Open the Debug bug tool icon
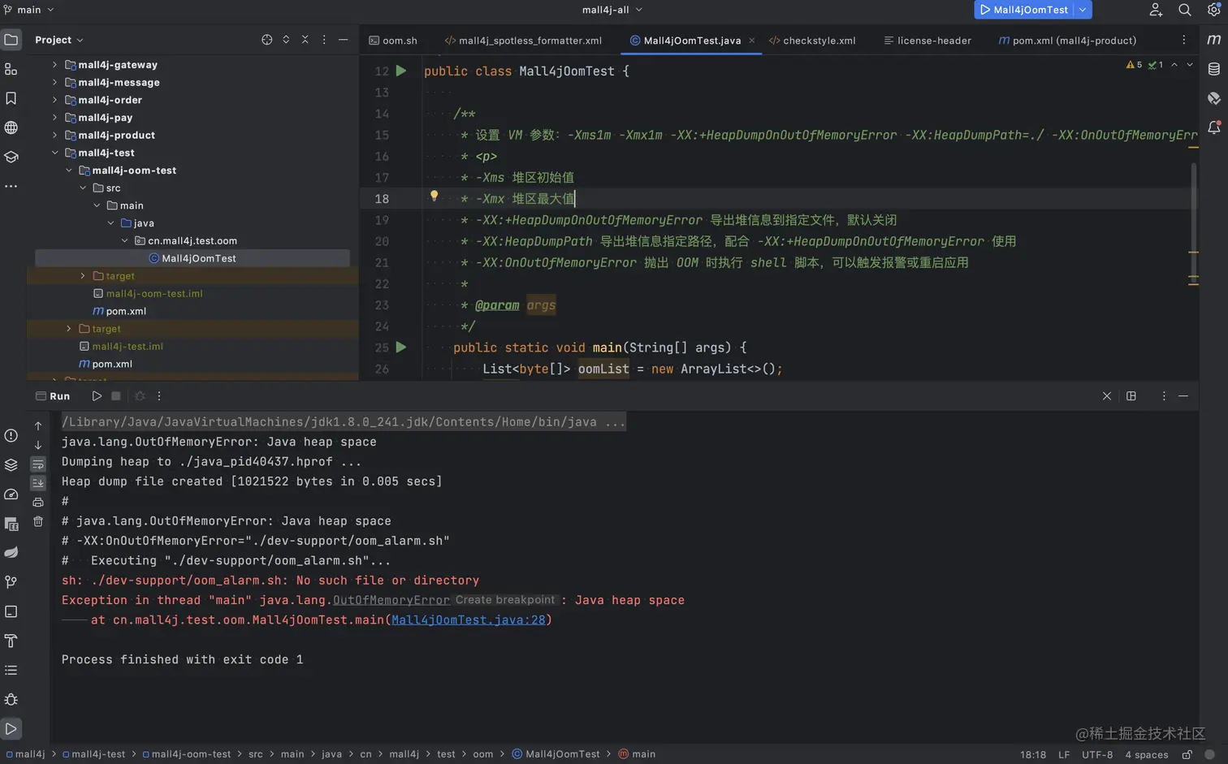 tap(11, 699)
